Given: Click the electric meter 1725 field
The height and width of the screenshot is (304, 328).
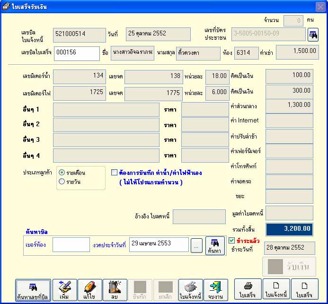Looking at the screenshot, I should click(x=80, y=94).
